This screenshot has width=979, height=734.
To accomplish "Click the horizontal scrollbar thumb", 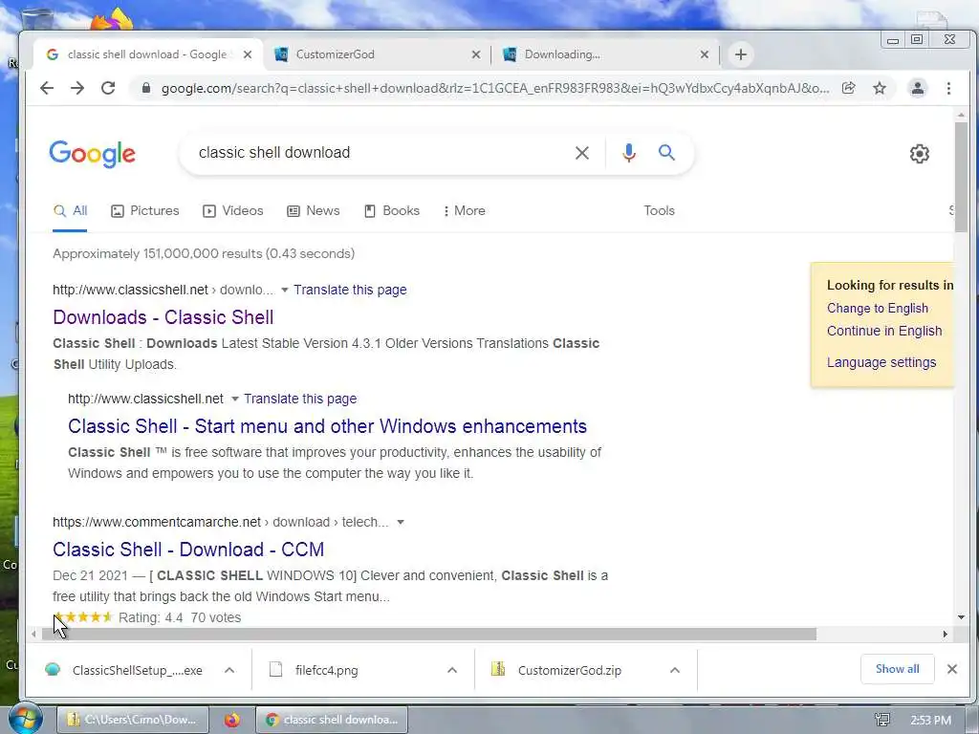I will click(x=428, y=635).
